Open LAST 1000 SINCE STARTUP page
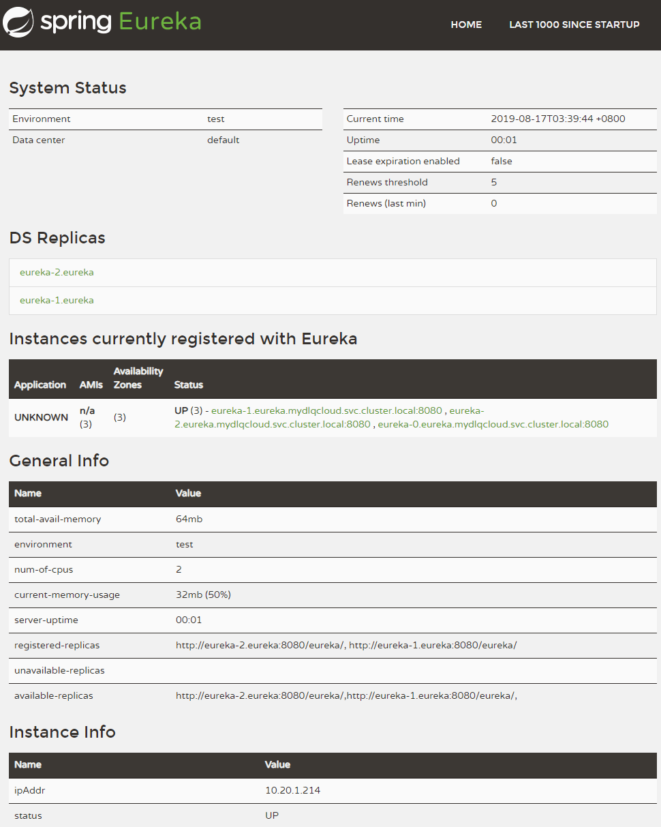The height and width of the screenshot is (827, 661). coord(574,25)
